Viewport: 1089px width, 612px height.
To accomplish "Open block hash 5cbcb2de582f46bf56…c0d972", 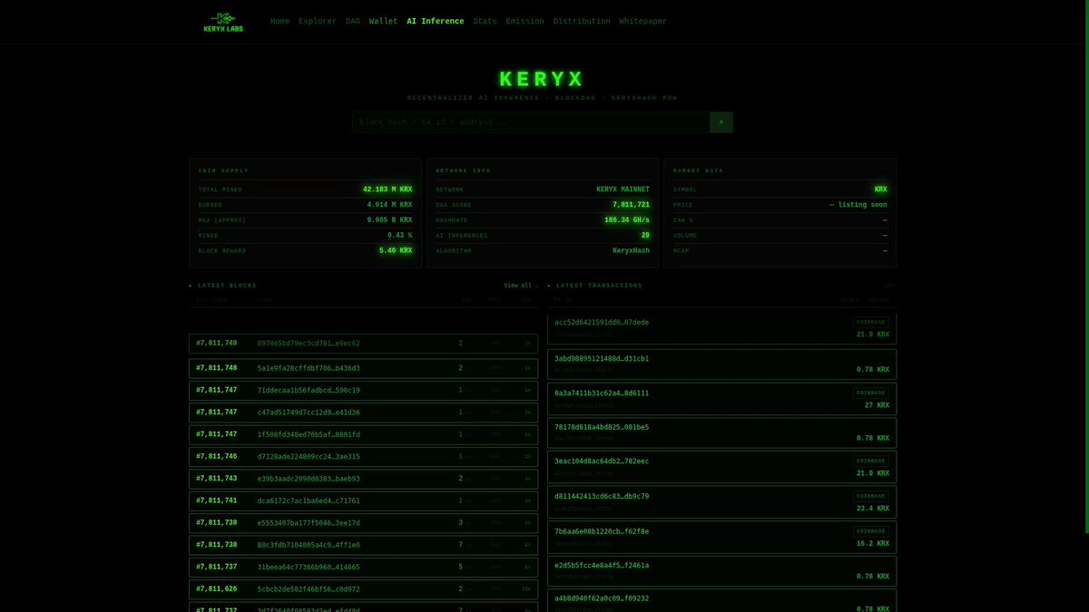I will coord(309,589).
